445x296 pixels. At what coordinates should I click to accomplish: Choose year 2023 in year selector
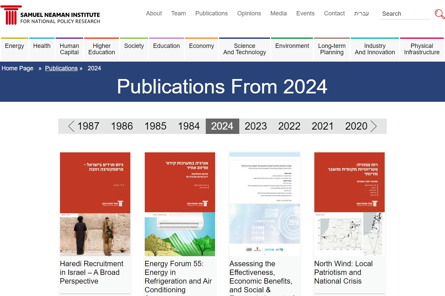256,126
